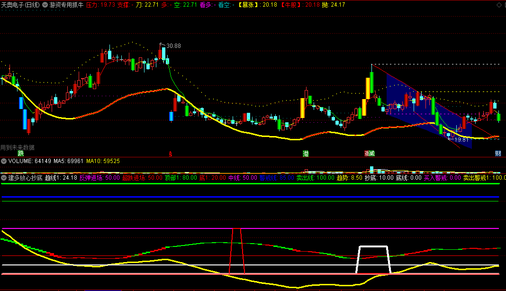Click the blue 财 info marker
506x291 pixels.
[x=498, y=154]
